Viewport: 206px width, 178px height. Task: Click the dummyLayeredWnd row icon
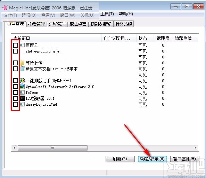(22, 104)
